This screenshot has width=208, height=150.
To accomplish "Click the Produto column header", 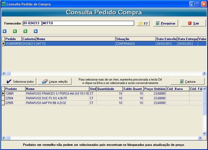I will coord(15,89).
